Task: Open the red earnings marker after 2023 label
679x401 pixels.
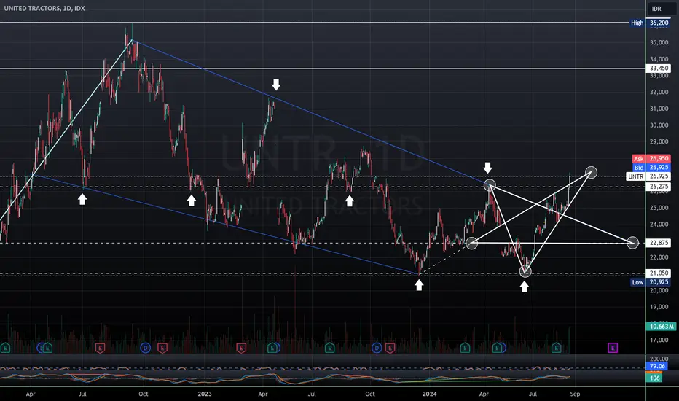Action: tap(241, 348)
